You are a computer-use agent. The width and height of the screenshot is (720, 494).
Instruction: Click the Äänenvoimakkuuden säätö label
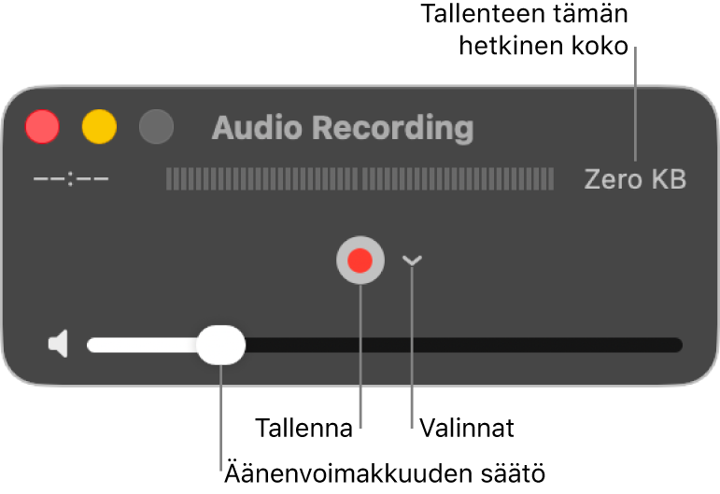click(x=385, y=473)
